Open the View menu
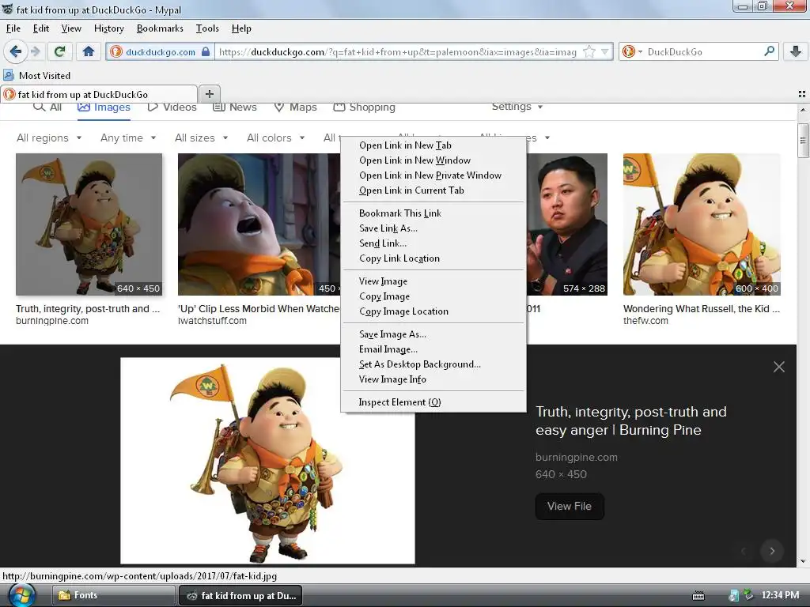This screenshot has height=607, width=810. (x=71, y=28)
